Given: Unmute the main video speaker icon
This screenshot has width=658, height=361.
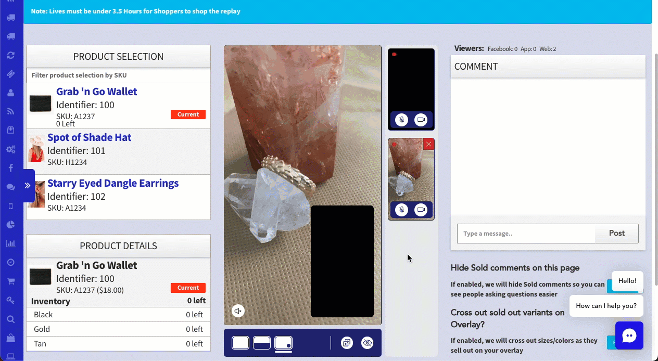Looking at the screenshot, I should (238, 311).
